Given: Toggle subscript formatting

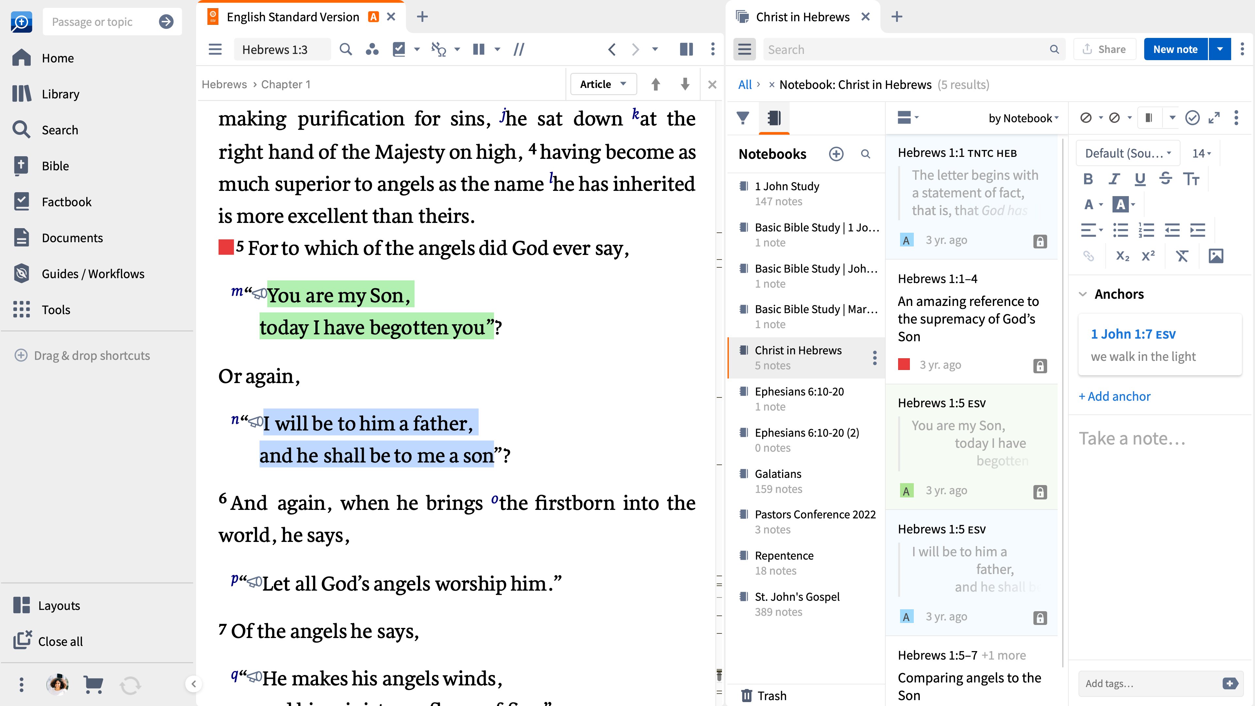Looking at the screenshot, I should click(x=1122, y=256).
